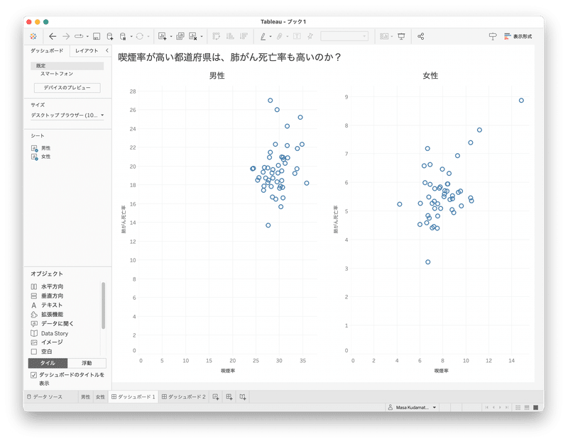Viewport: 568px width, 443px height.
Task: Add new worksheet tab icon at bottom
Action: coord(216,397)
